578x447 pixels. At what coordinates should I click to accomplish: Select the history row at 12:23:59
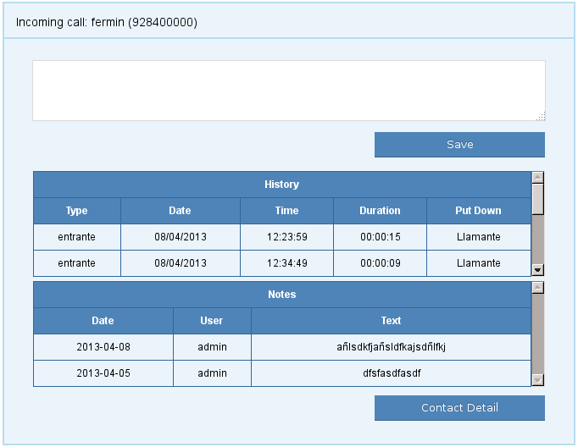286,237
